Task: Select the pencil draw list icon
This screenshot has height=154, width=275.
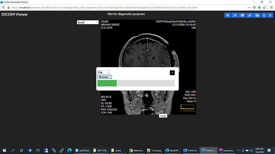Action: point(249,15)
